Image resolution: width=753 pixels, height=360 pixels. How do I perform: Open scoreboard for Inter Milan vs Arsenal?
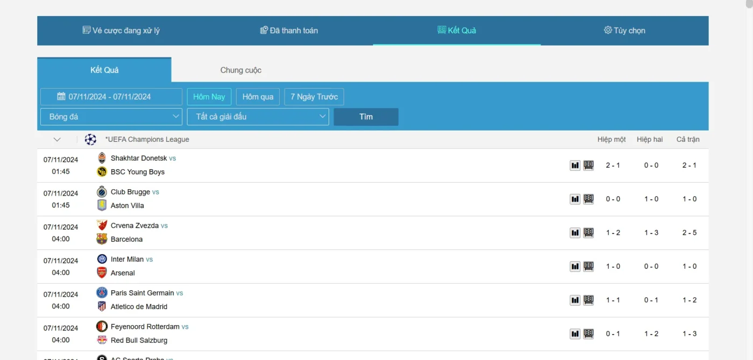coord(588,267)
